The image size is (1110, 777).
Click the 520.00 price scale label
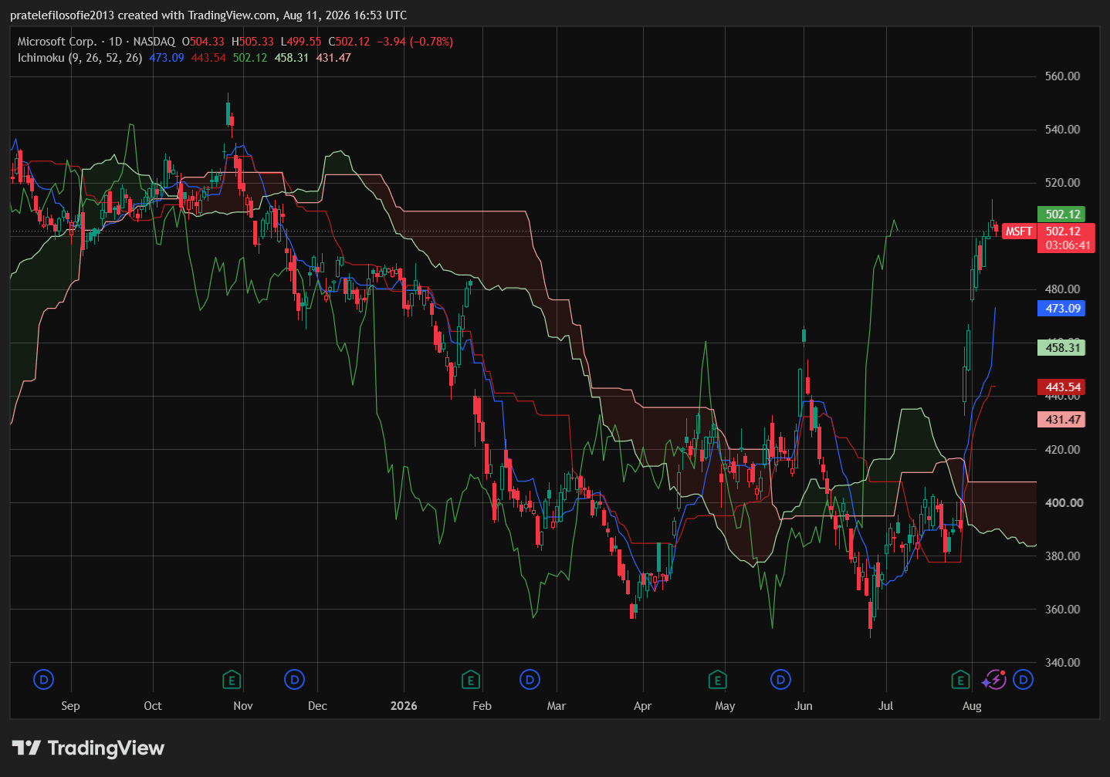[x=1062, y=183]
